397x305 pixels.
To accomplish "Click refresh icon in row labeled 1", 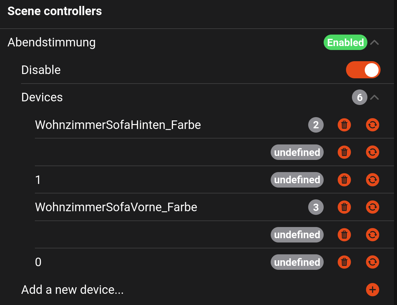I will [372, 180].
